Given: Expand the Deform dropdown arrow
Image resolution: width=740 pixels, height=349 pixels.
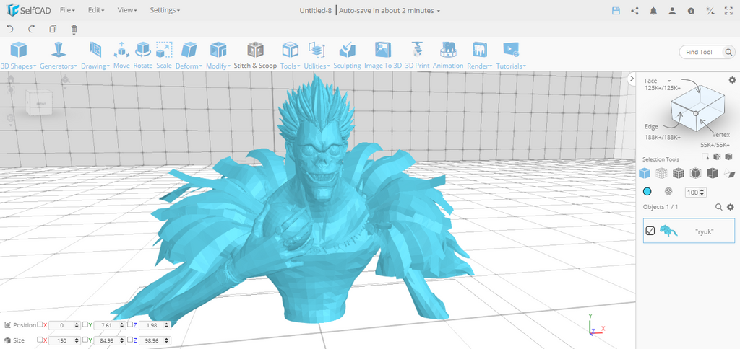Looking at the screenshot, I should tap(201, 66).
